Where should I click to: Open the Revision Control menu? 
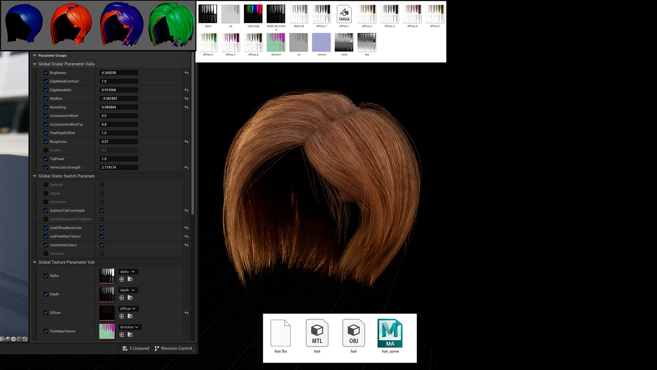tap(173, 349)
